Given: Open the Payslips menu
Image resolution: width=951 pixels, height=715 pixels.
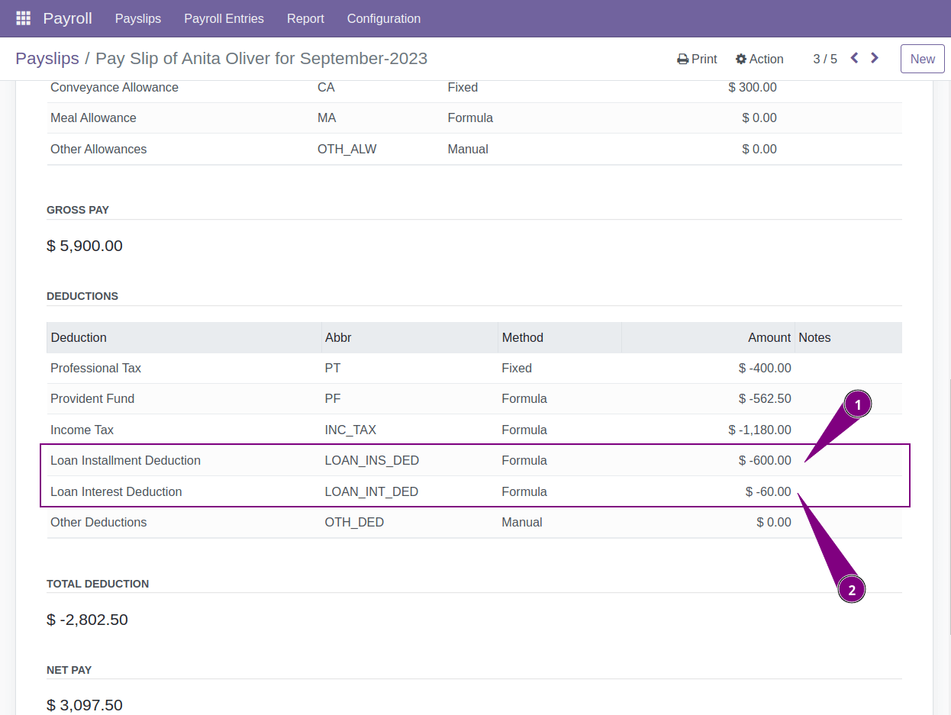Looking at the screenshot, I should [138, 18].
